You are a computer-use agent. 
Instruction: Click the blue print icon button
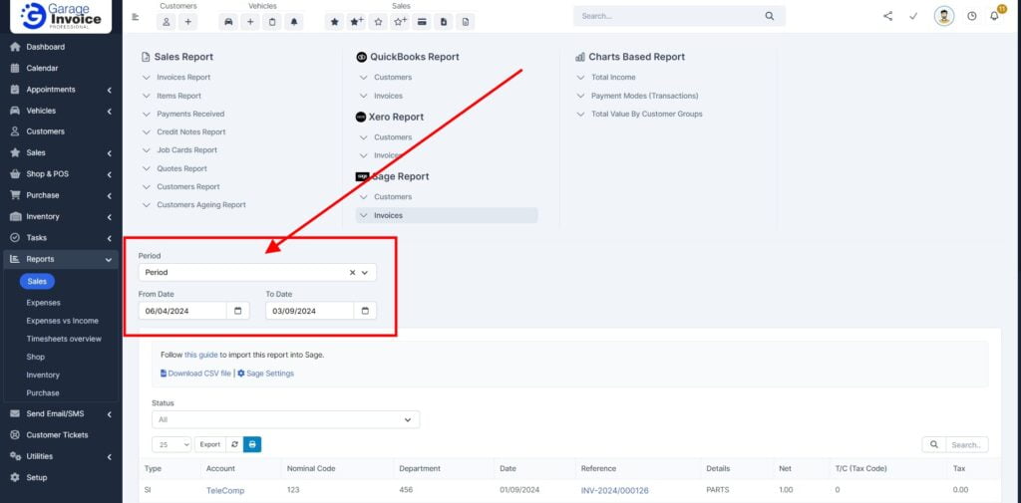pos(252,444)
